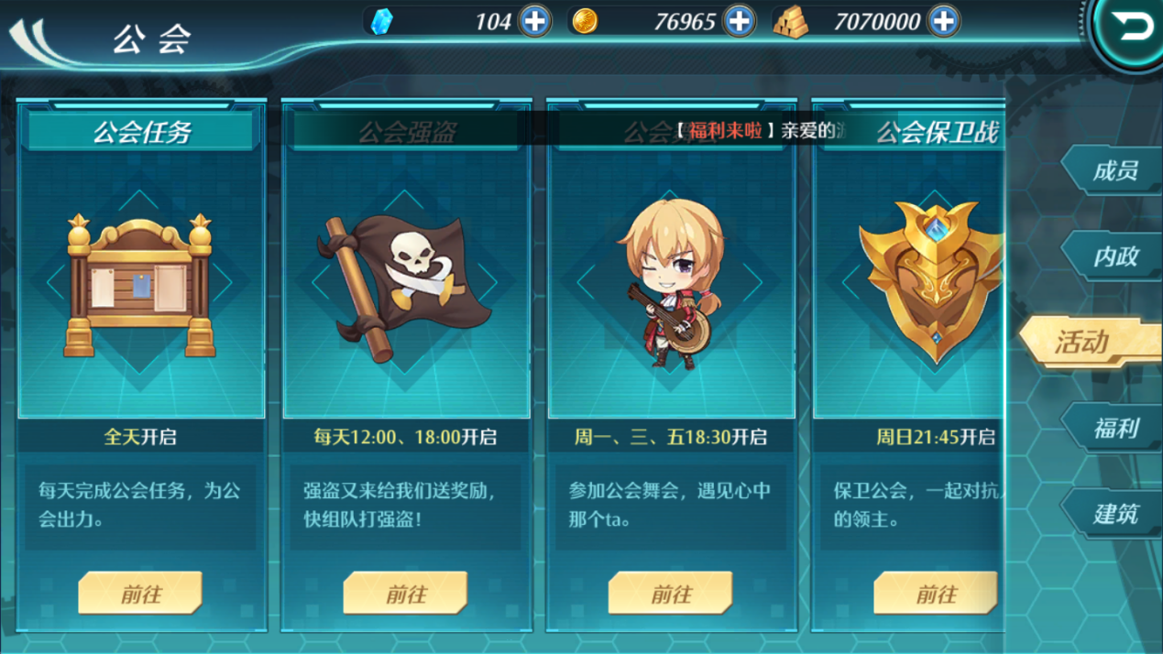
Task: Tap the plus icon next to blue gems
Action: [x=534, y=20]
